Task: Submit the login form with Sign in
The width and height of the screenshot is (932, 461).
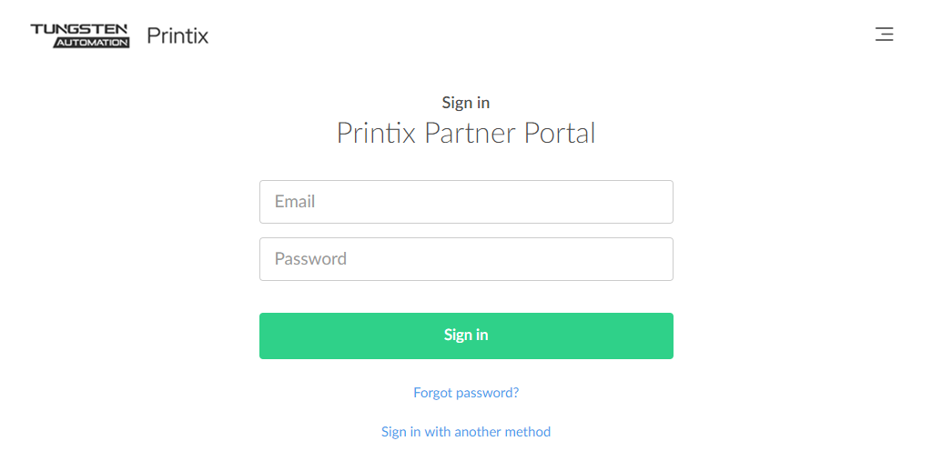Action: point(466,336)
